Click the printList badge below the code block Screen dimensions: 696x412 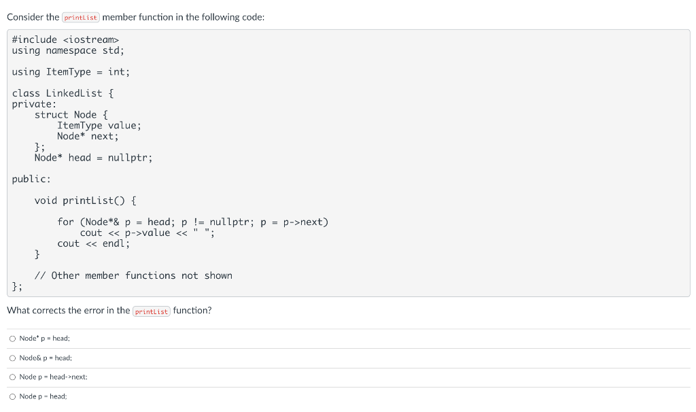151,311
